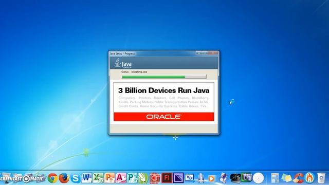
Task: Launch Microsoft Word from the dock
Action: click(87, 178)
